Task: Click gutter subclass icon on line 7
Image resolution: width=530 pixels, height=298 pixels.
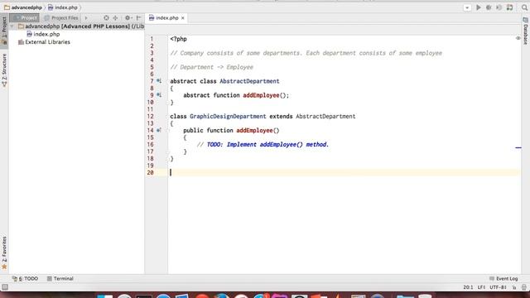Action: pyautogui.click(x=159, y=81)
